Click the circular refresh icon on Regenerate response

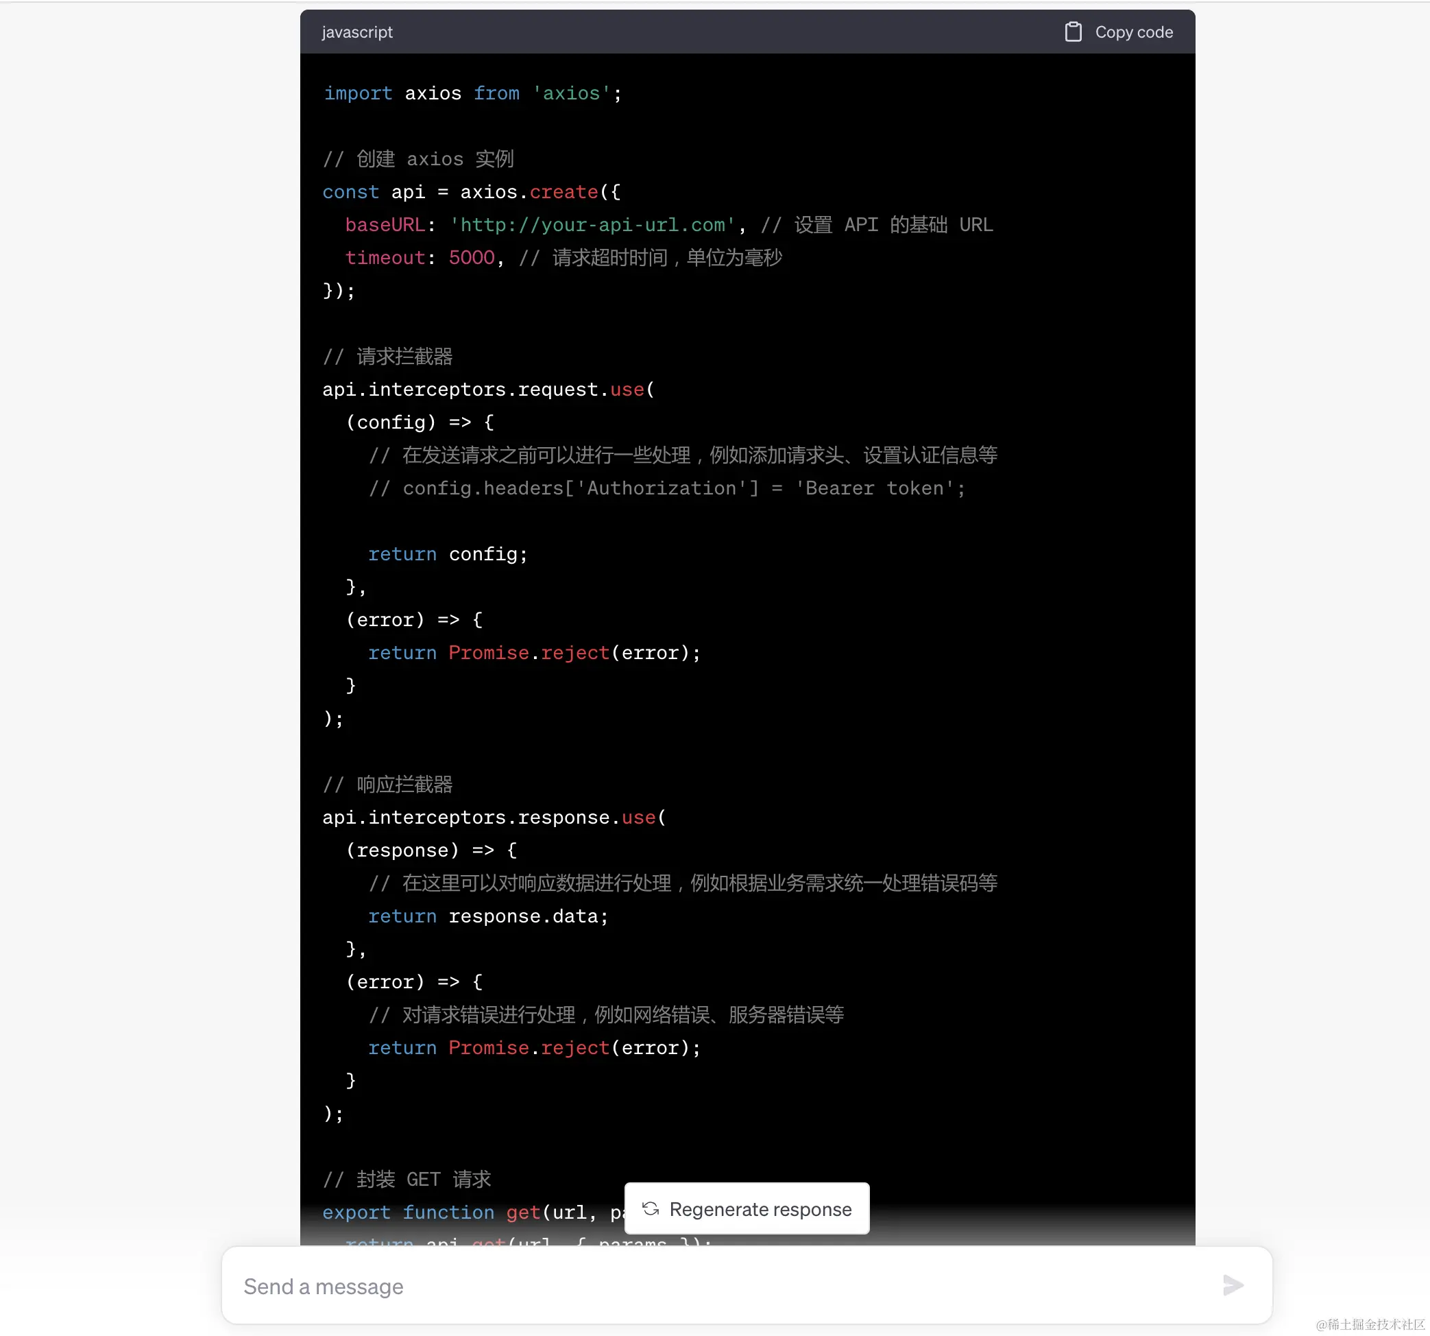click(651, 1208)
